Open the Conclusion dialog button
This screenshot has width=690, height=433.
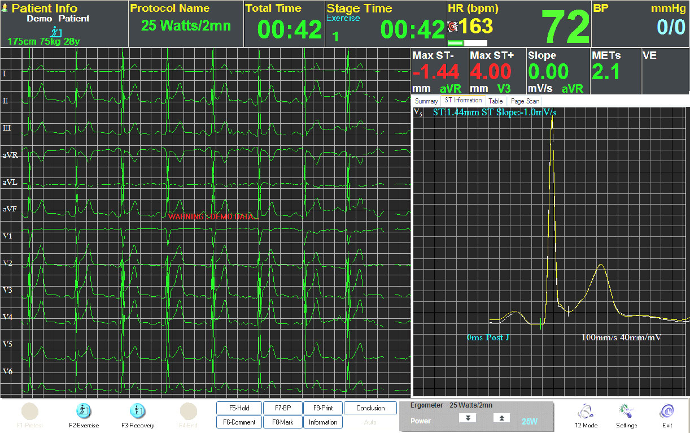(370, 408)
